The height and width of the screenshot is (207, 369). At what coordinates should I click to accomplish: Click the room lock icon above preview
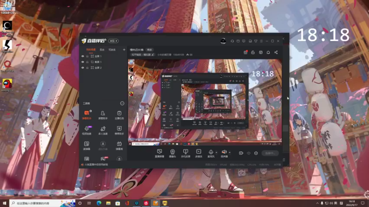pyautogui.click(x=253, y=52)
